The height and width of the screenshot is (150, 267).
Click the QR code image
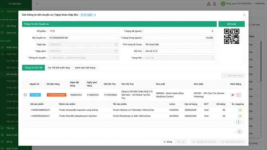point(232,36)
